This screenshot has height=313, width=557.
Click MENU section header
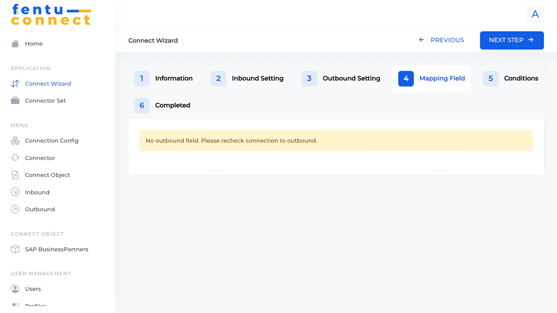click(20, 125)
